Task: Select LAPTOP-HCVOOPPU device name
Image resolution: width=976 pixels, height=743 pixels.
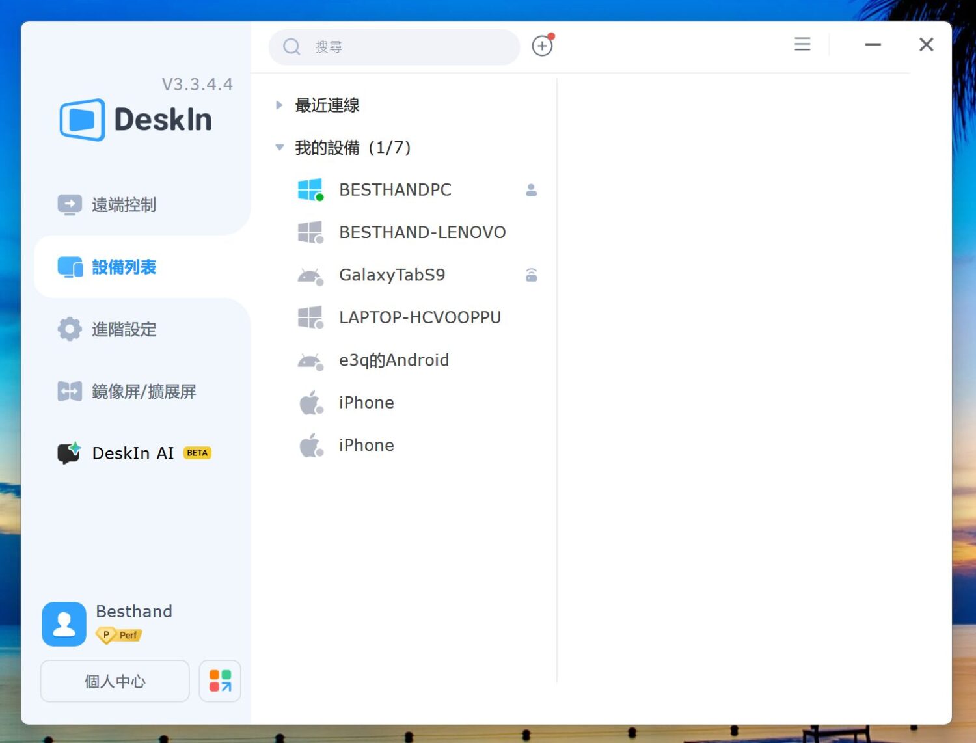Action: pos(420,317)
